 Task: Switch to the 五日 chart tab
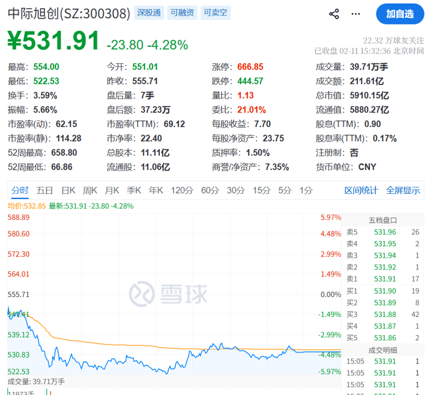pos(44,190)
